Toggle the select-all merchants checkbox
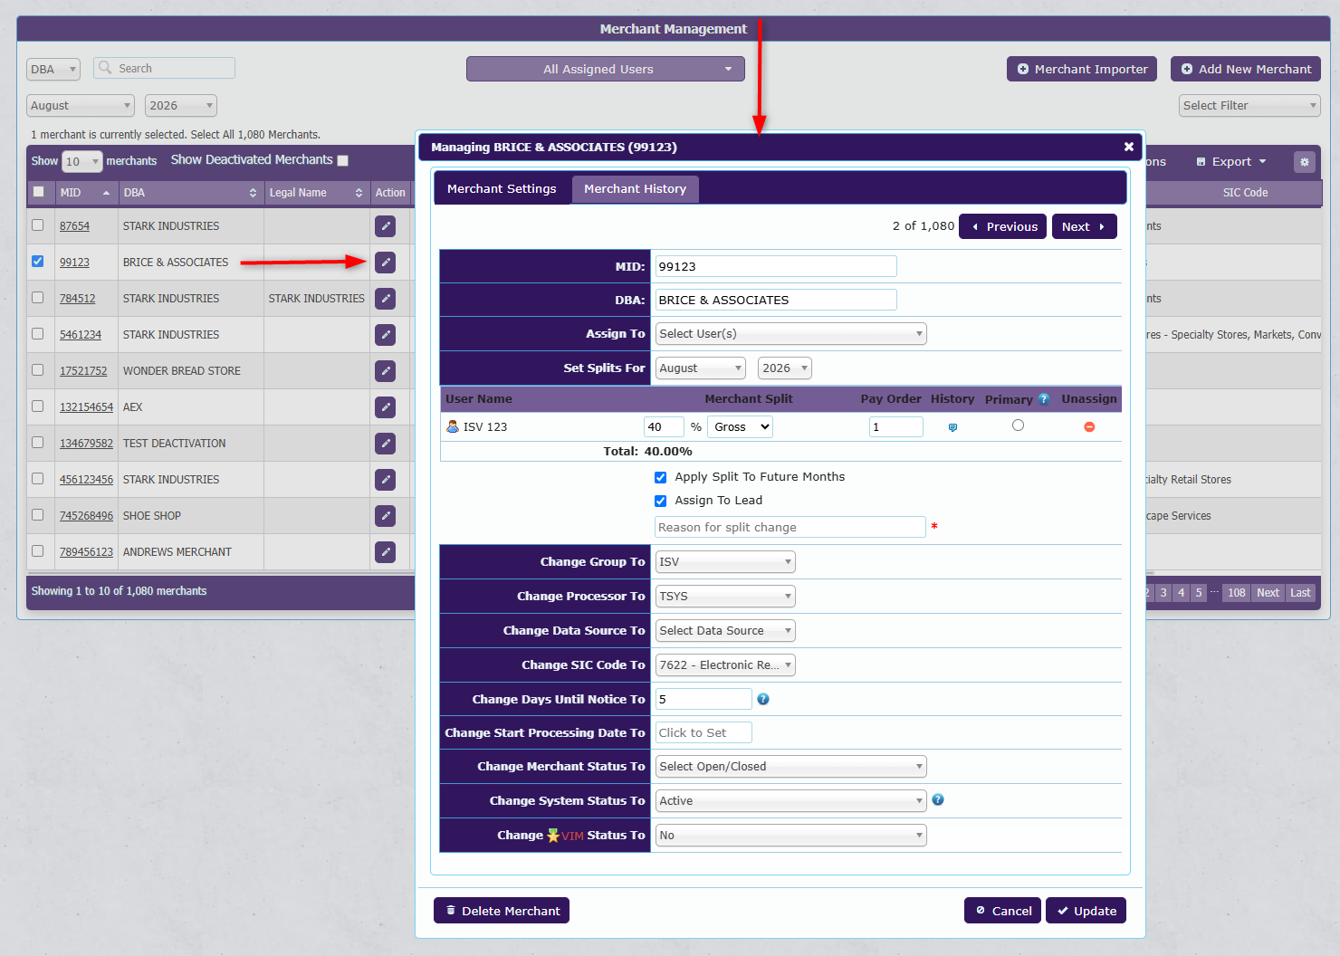The width and height of the screenshot is (1340, 956). pyautogui.click(x=39, y=192)
